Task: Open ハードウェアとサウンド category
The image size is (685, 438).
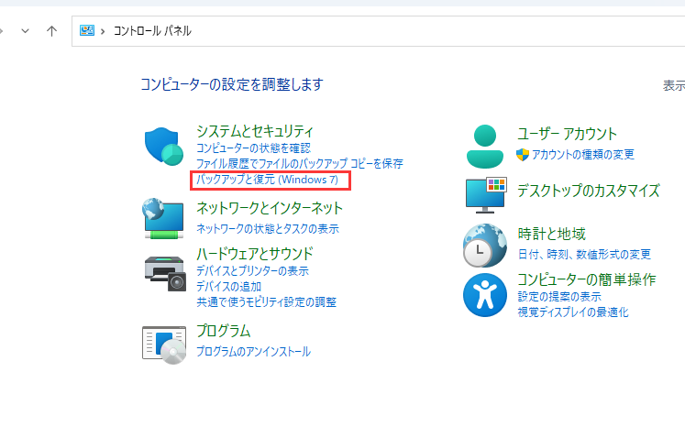Action: pyautogui.click(x=255, y=254)
